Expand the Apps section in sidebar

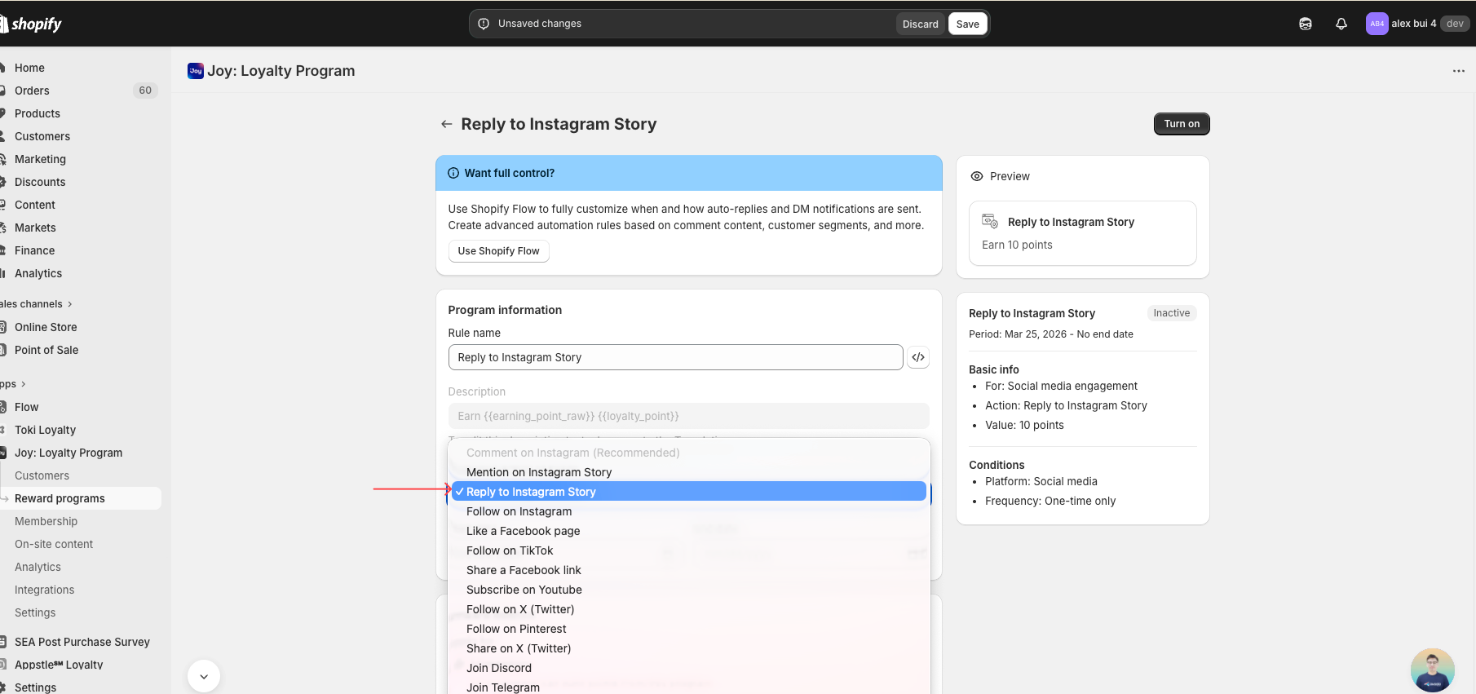(x=13, y=384)
